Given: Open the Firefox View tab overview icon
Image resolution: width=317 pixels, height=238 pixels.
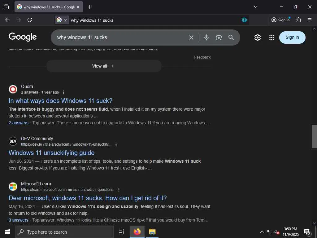Looking at the screenshot, I should point(6,7).
